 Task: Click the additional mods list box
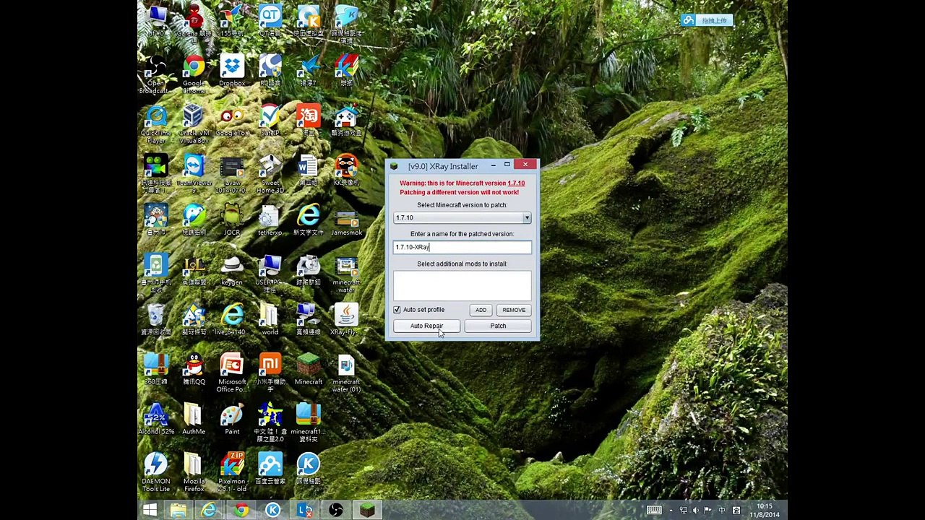[462, 285]
